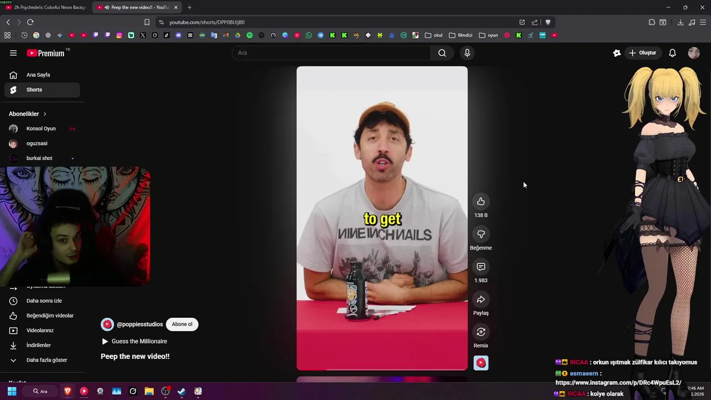The width and height of the screenshot is (711, 400).
Task: Expand Abonelikler subscriptions chevron
Action: tap(45, 114)
